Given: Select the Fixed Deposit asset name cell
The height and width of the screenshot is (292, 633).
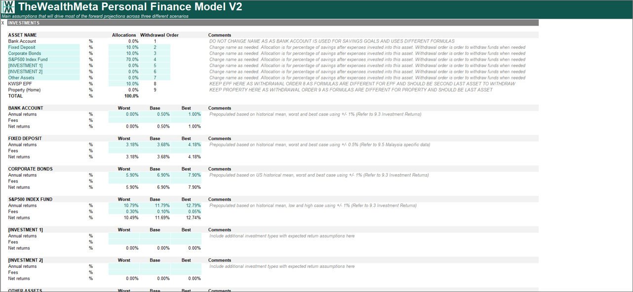Looking at the screenshot, I should tap(43, 47).
